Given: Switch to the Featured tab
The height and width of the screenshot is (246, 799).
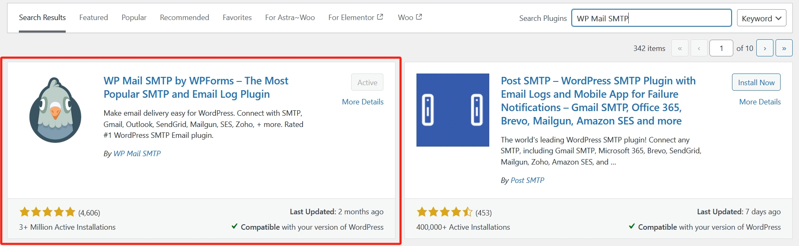Looking at the screenshot, I should (x=94, y=18).
